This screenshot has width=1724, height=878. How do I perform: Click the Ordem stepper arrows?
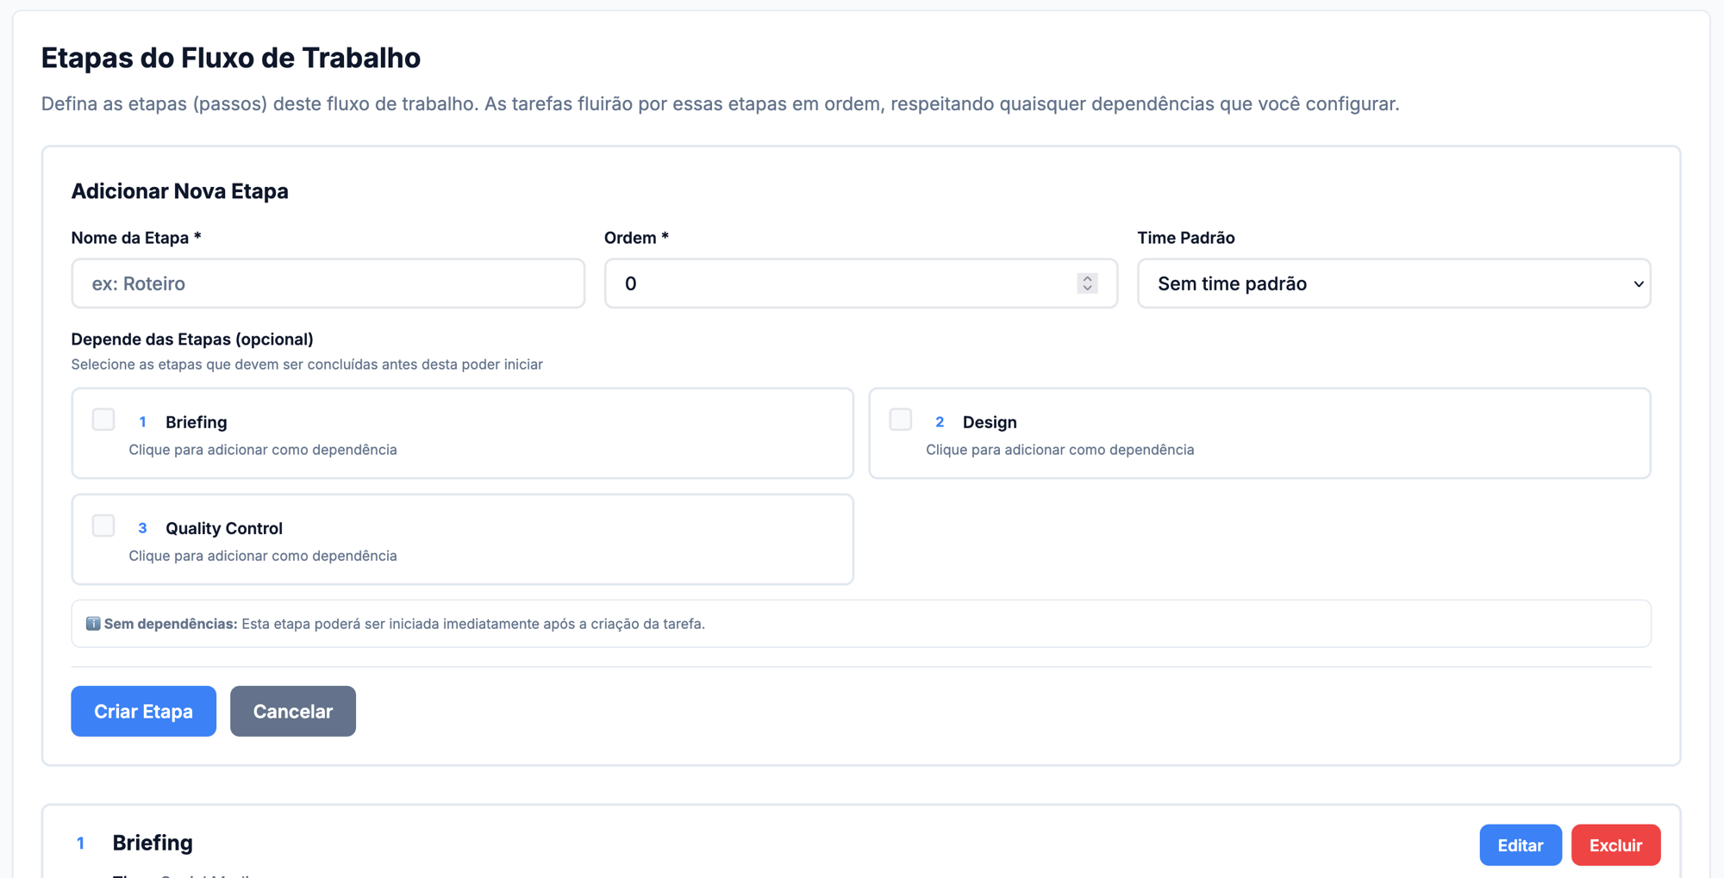[x=1087, y=283]
